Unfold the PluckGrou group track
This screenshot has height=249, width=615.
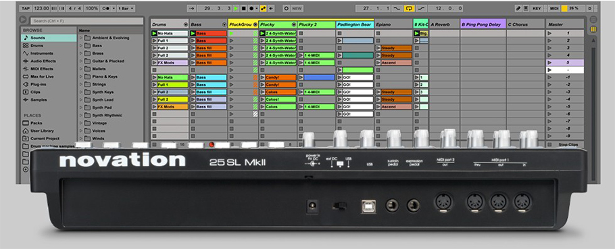255,24
